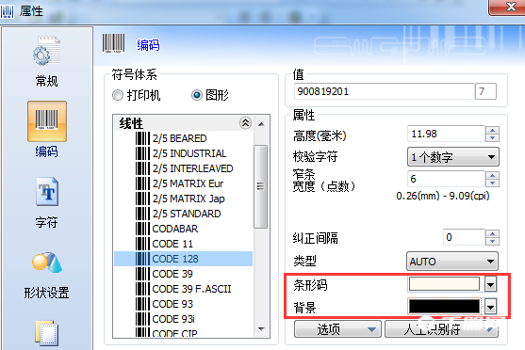The height and width of the screenshot is (350, 525).
Task: Click the barcode icon beside CODABAR
Action: (x=142, y=229)
